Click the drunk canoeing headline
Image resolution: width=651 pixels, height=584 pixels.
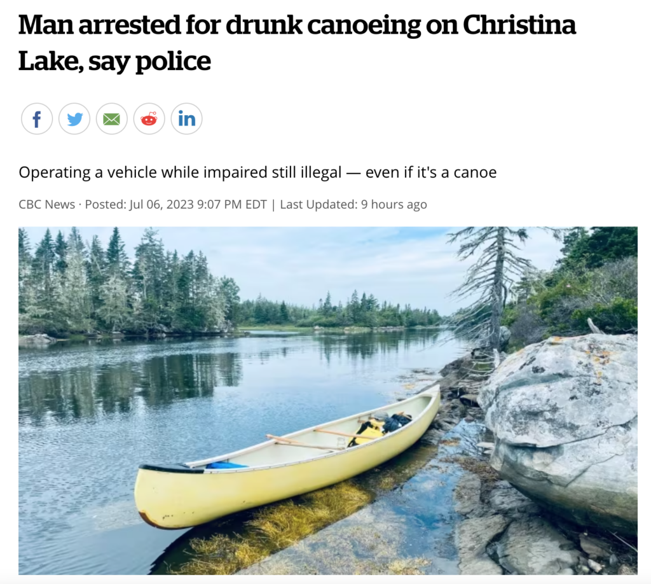click(x=297, y=43)
